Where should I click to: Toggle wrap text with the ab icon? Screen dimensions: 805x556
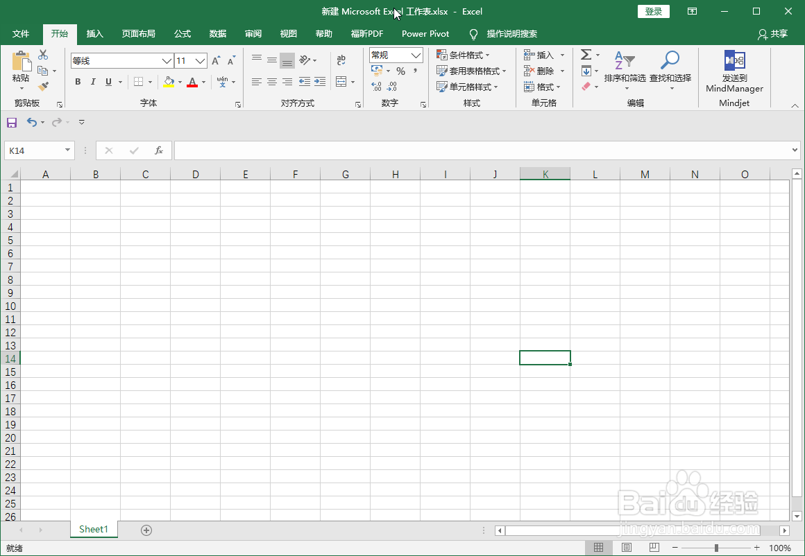click(x=341, y=60)
